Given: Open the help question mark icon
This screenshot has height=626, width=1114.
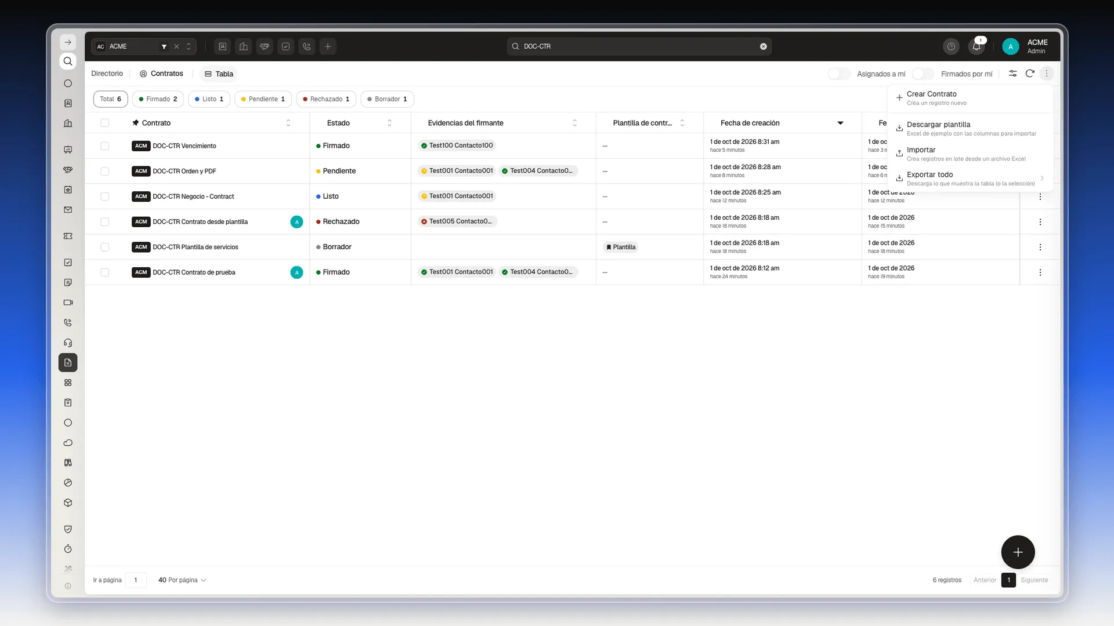Looking at the screenshot, I should [x=951, y=46].
